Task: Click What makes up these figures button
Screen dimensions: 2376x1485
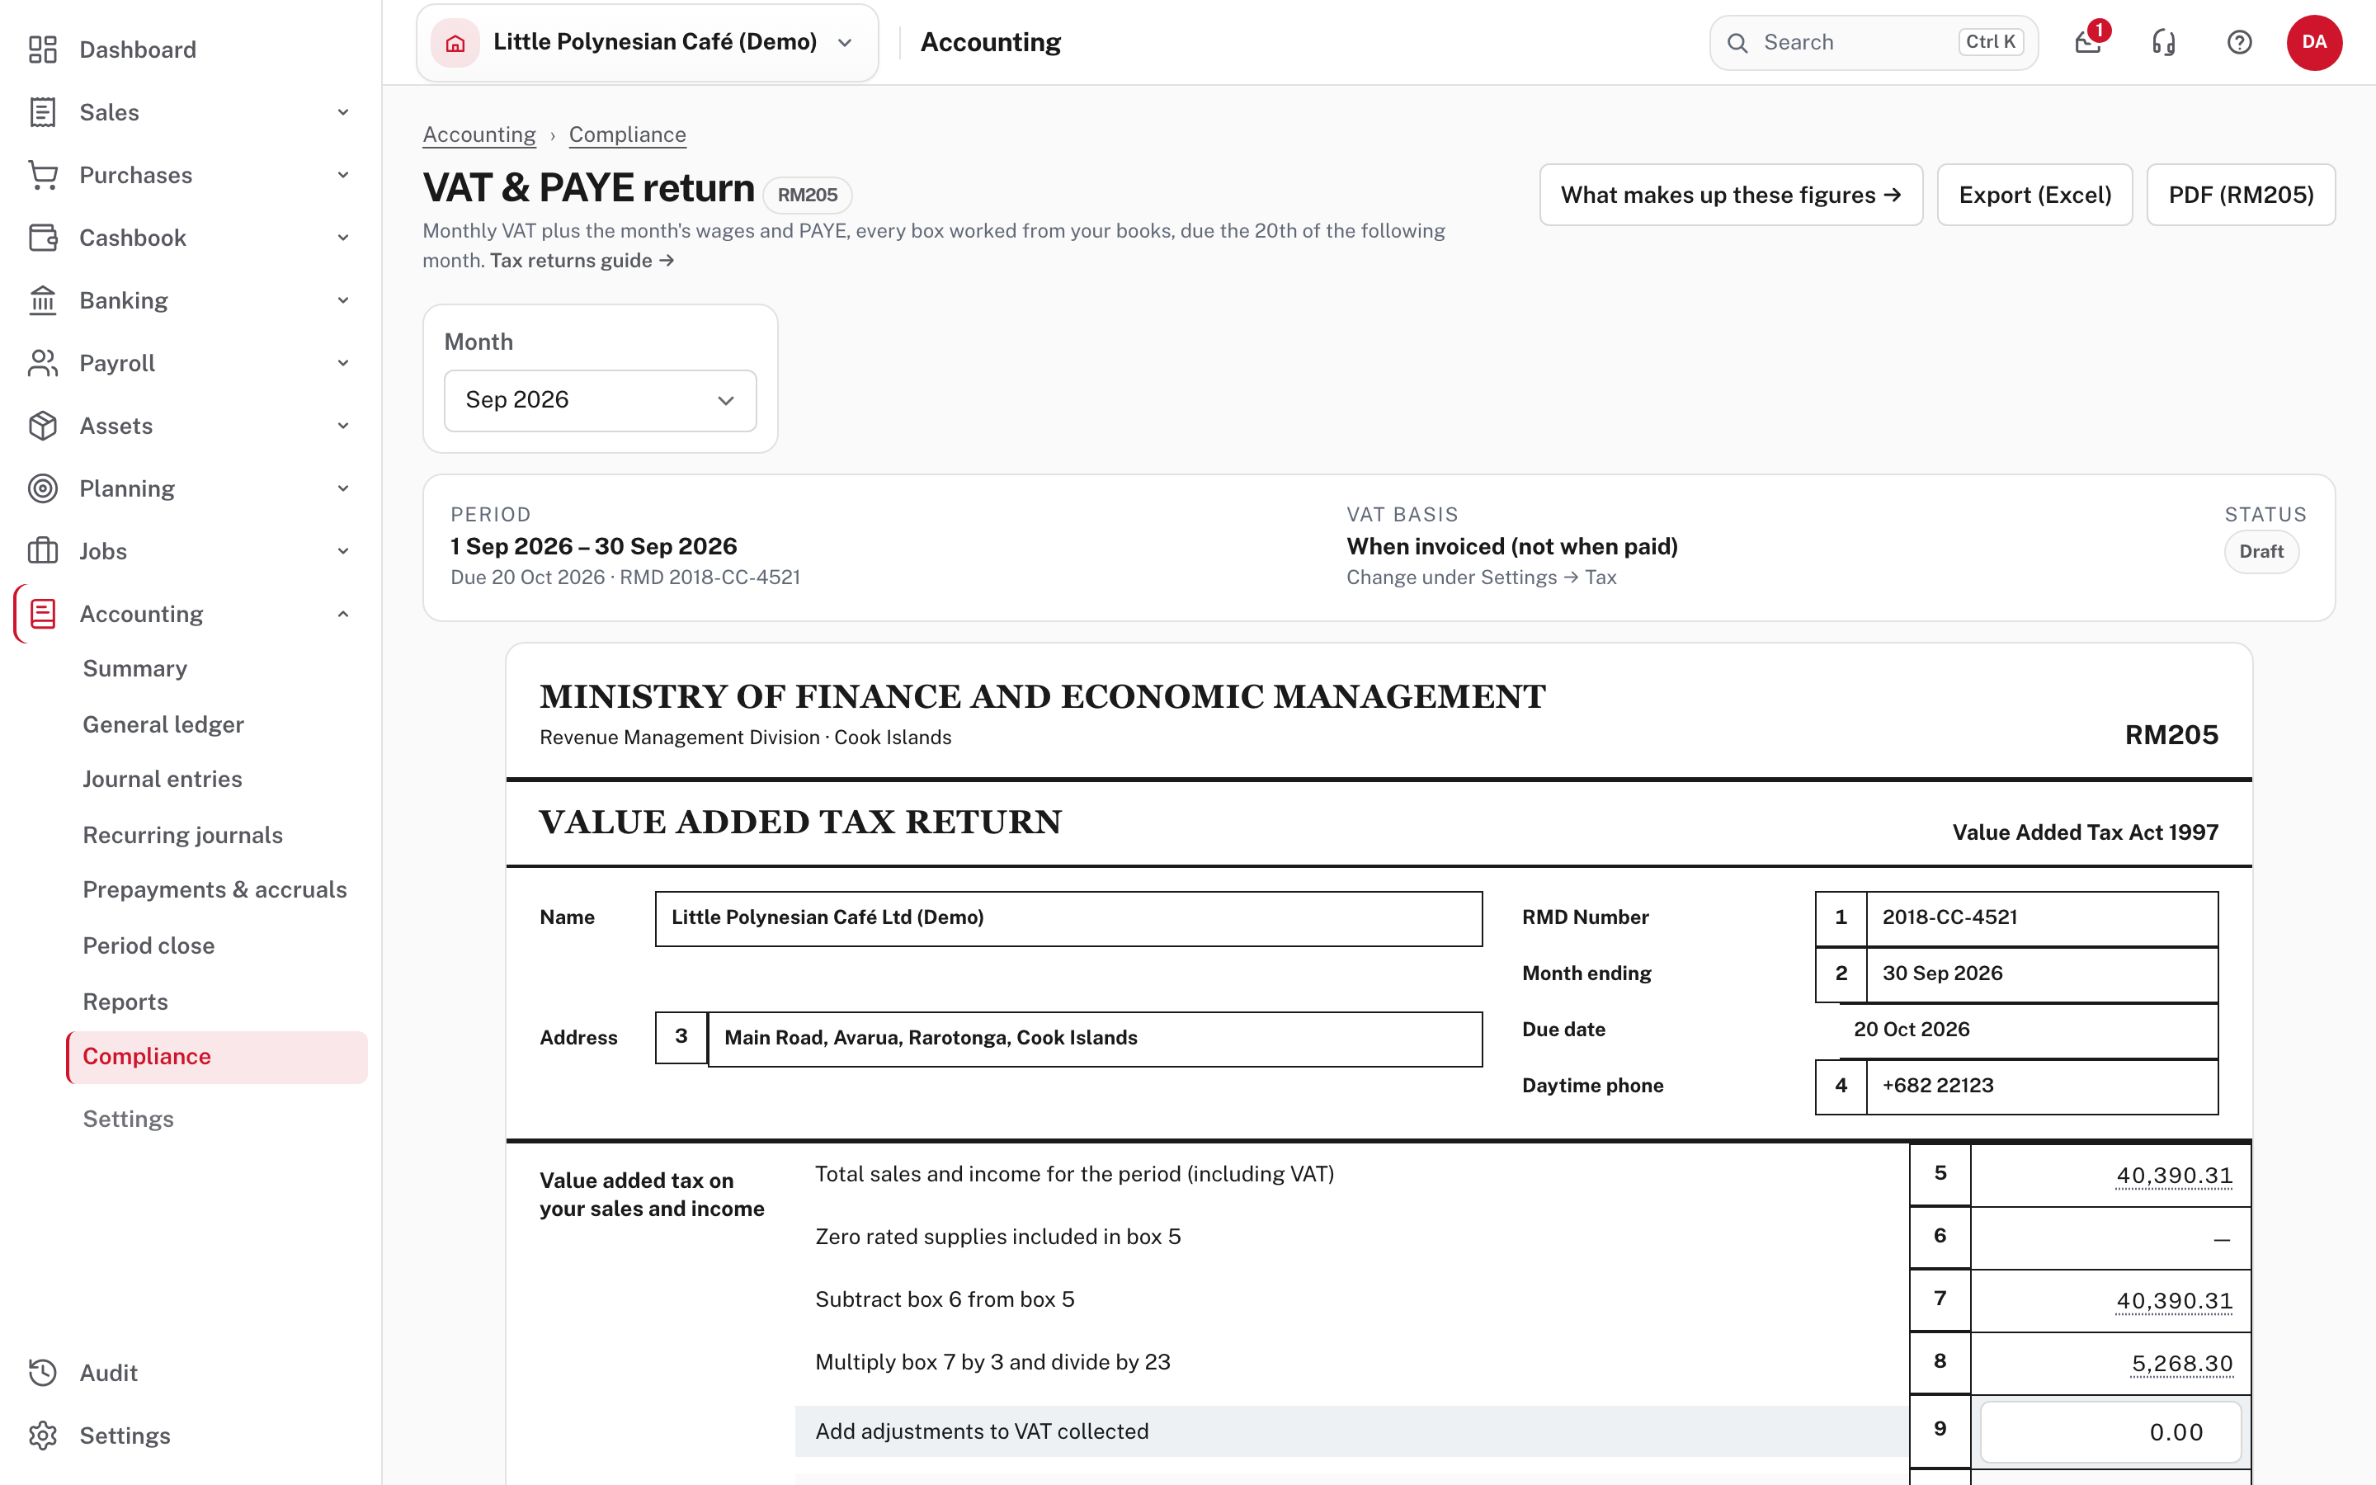Action: (1730, 195)
